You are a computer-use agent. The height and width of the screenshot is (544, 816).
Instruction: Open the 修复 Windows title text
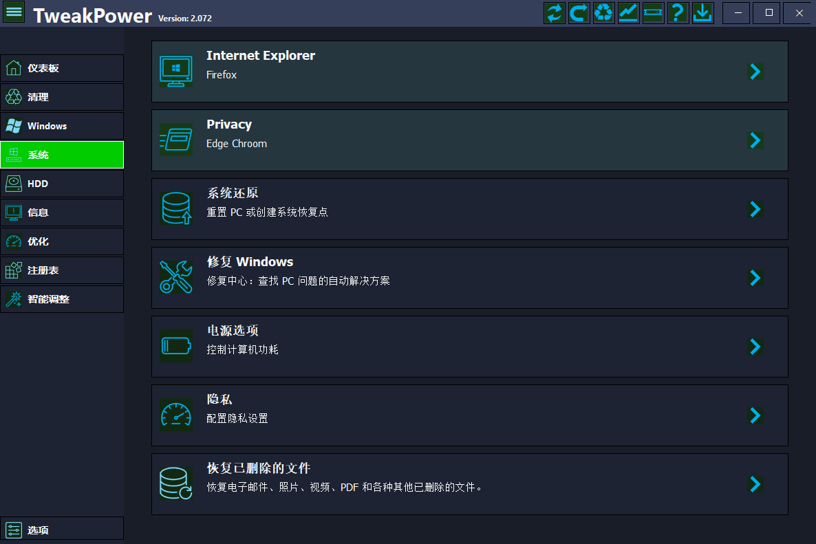(250, 261)
